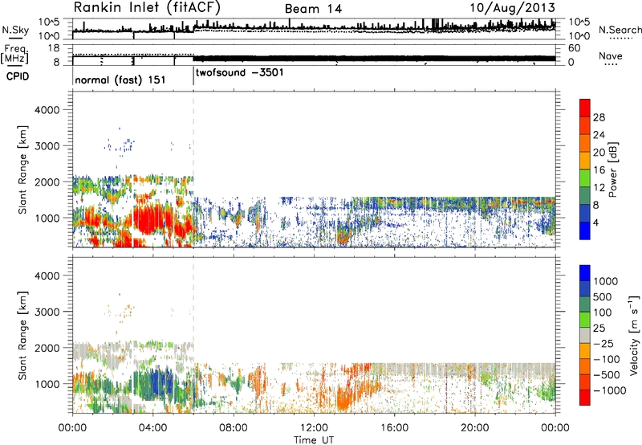This screenshot has width=642, height=445.
Task: Click the "Power [dB]" colorbar title
Action: tap(613, 169)
